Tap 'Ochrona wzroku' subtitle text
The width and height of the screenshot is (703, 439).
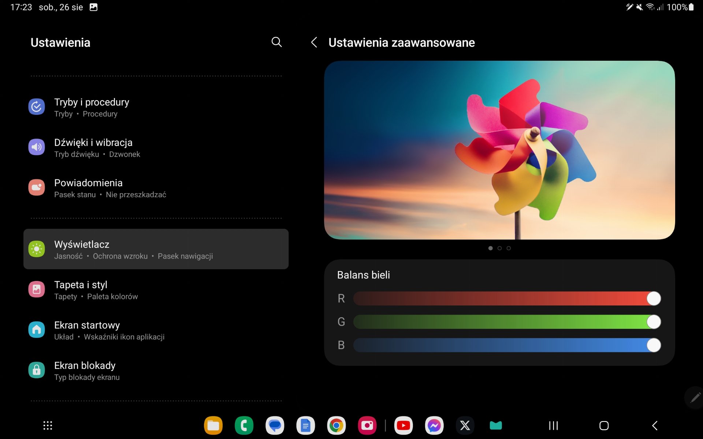click(x=120, y=256)
